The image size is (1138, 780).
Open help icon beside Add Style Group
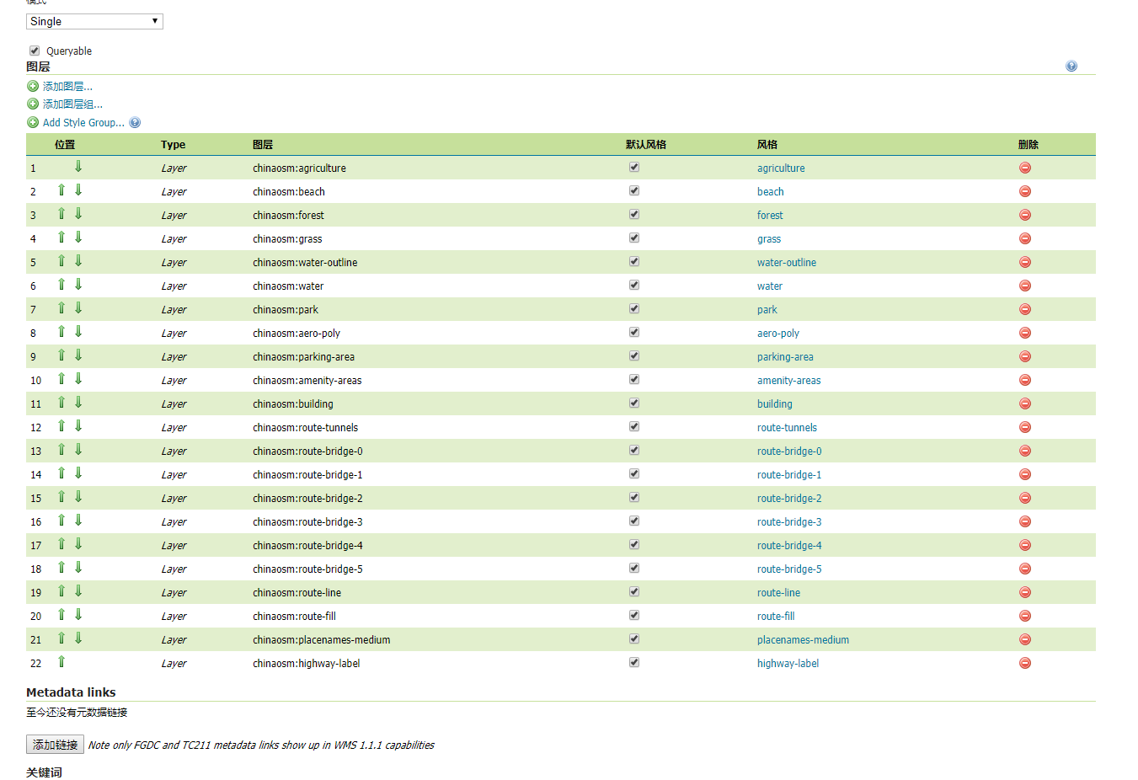[x=135, y=122]
